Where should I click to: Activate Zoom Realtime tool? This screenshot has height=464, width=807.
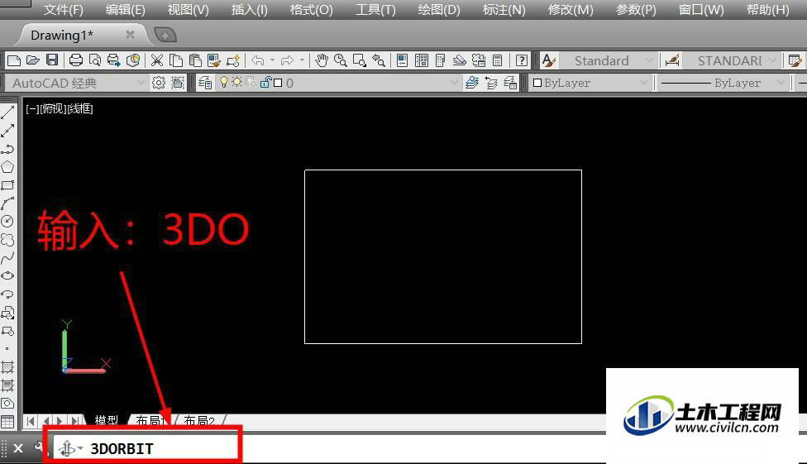[340, 60]
